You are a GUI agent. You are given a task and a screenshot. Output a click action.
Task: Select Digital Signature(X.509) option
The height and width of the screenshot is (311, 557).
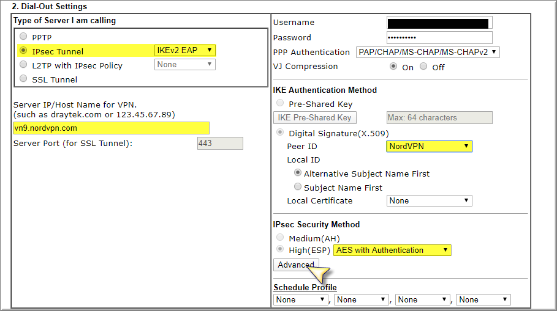click(280, 133)
